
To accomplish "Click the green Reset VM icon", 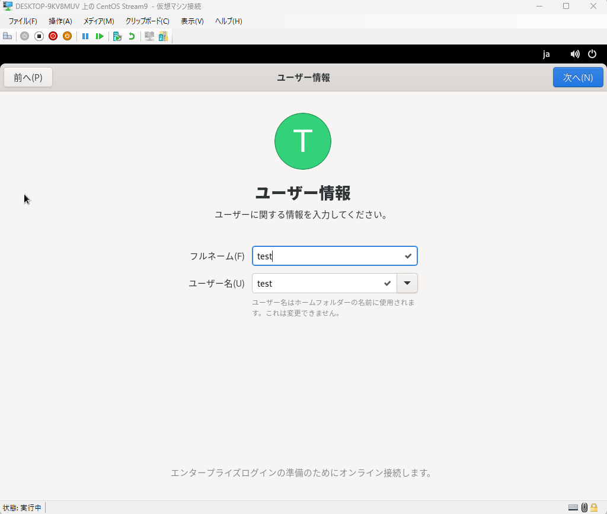I will [100, 36].
